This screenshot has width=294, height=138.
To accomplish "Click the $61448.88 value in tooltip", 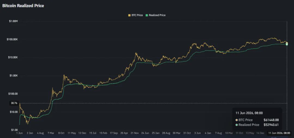I will click(x=271, y=120).
